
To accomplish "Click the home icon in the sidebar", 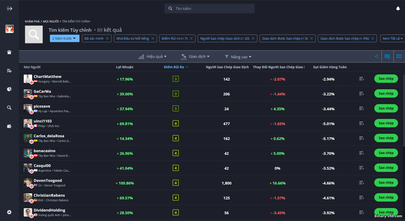I will click(x=9, y=52).
